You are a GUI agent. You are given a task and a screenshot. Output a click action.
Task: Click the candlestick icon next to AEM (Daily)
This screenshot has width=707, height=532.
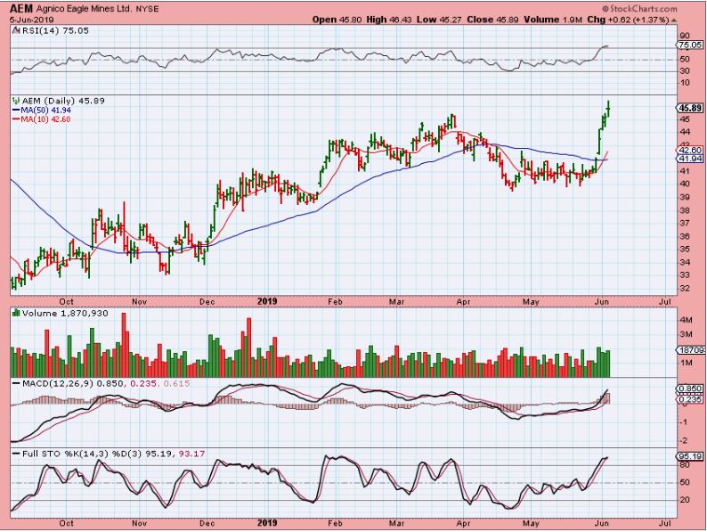pos(16,101)
